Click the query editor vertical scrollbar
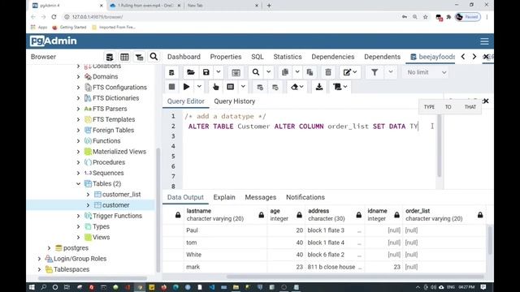This screenshot has width=520, height=292. (x=440, y=146)
